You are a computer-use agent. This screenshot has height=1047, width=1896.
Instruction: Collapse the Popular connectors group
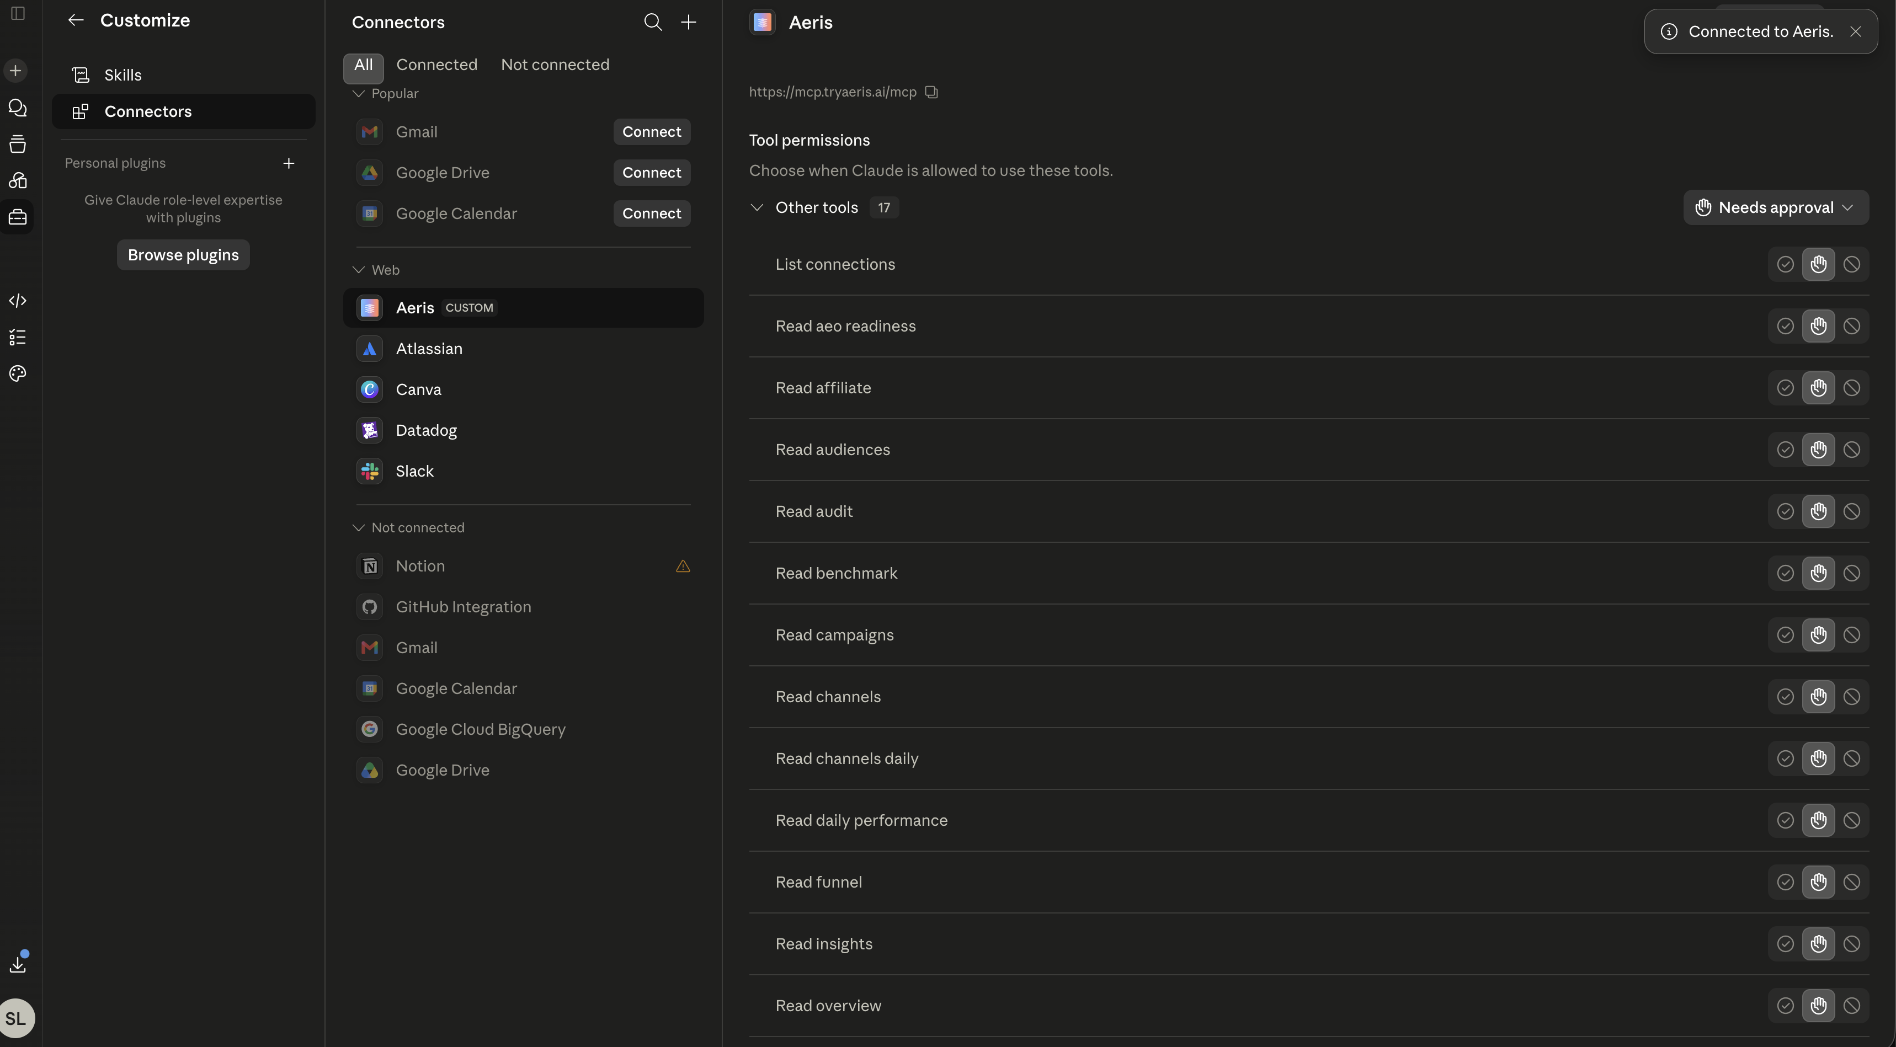click(359, 94)
